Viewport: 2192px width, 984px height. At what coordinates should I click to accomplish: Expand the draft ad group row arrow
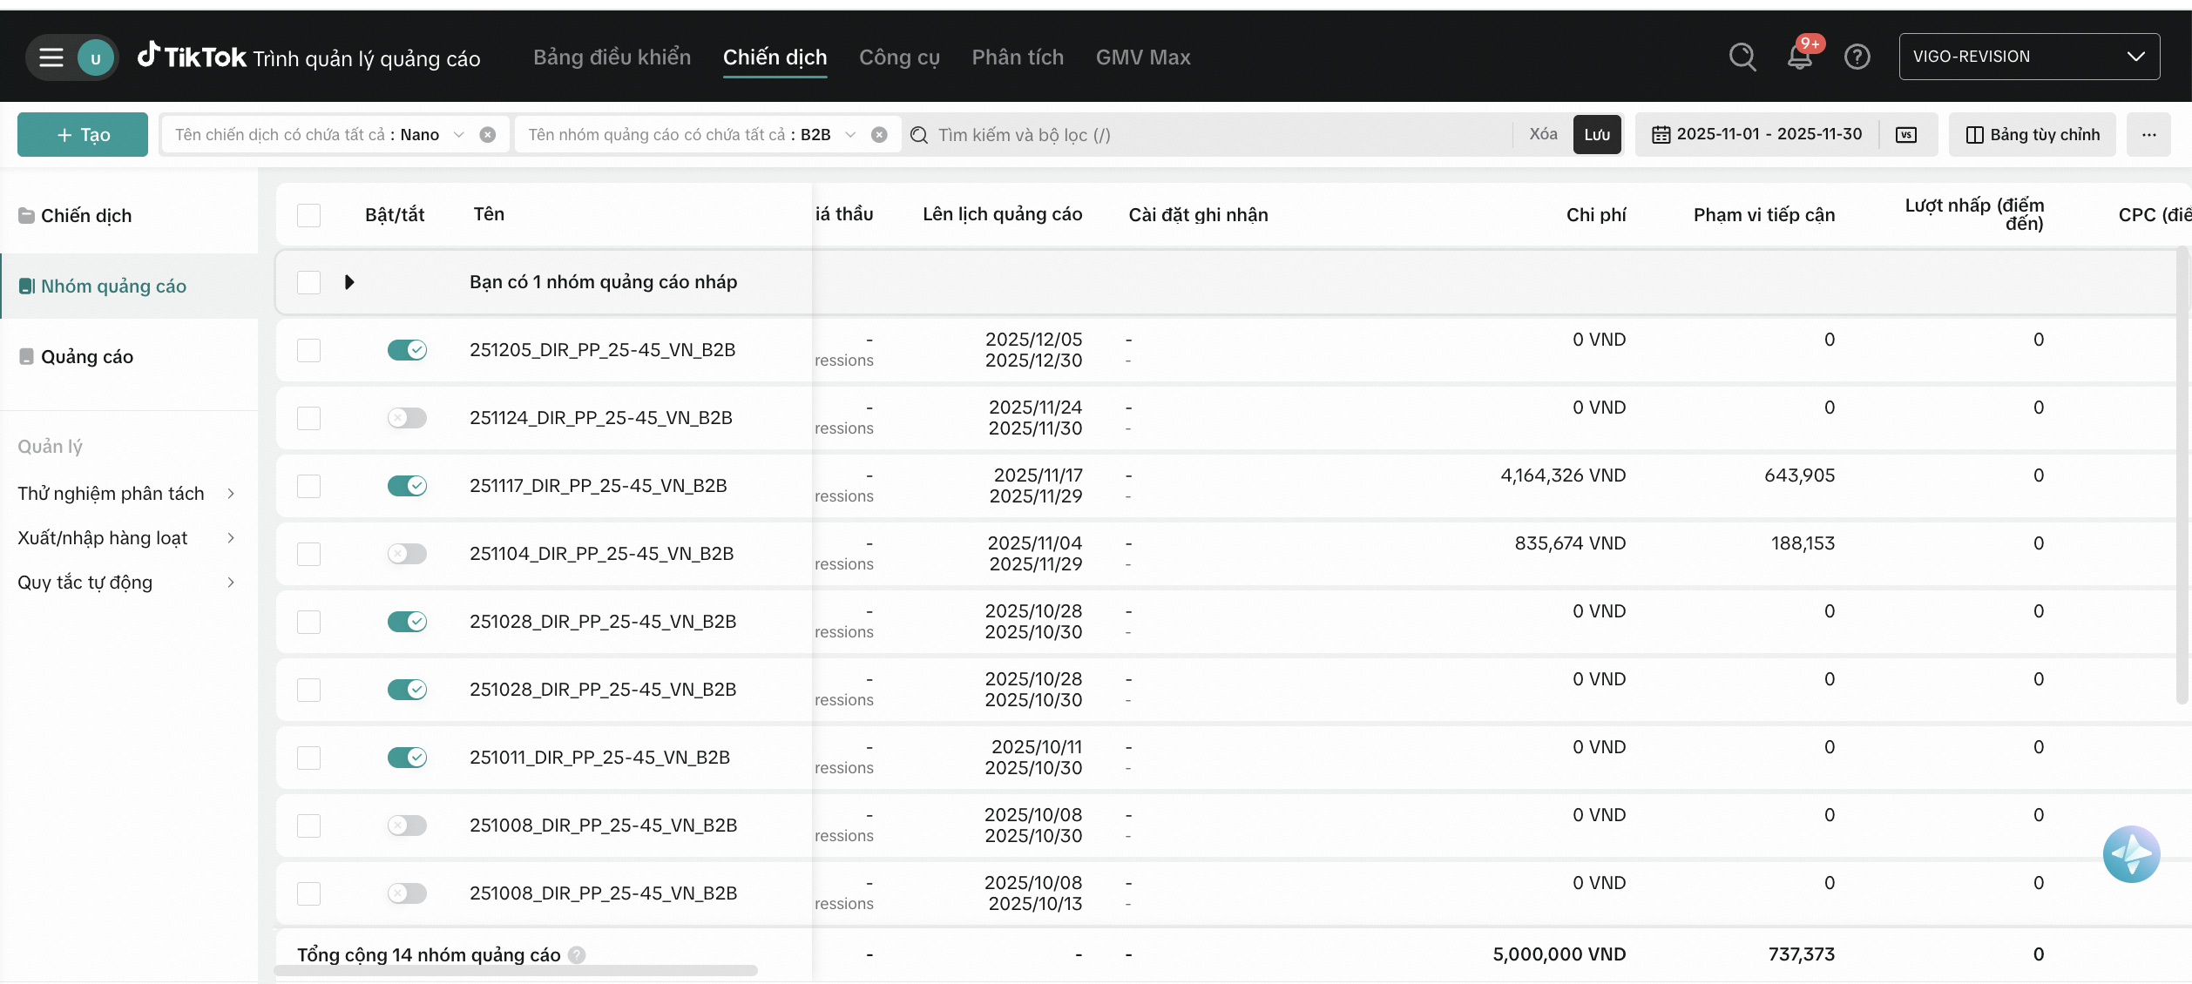click(349, 282)
